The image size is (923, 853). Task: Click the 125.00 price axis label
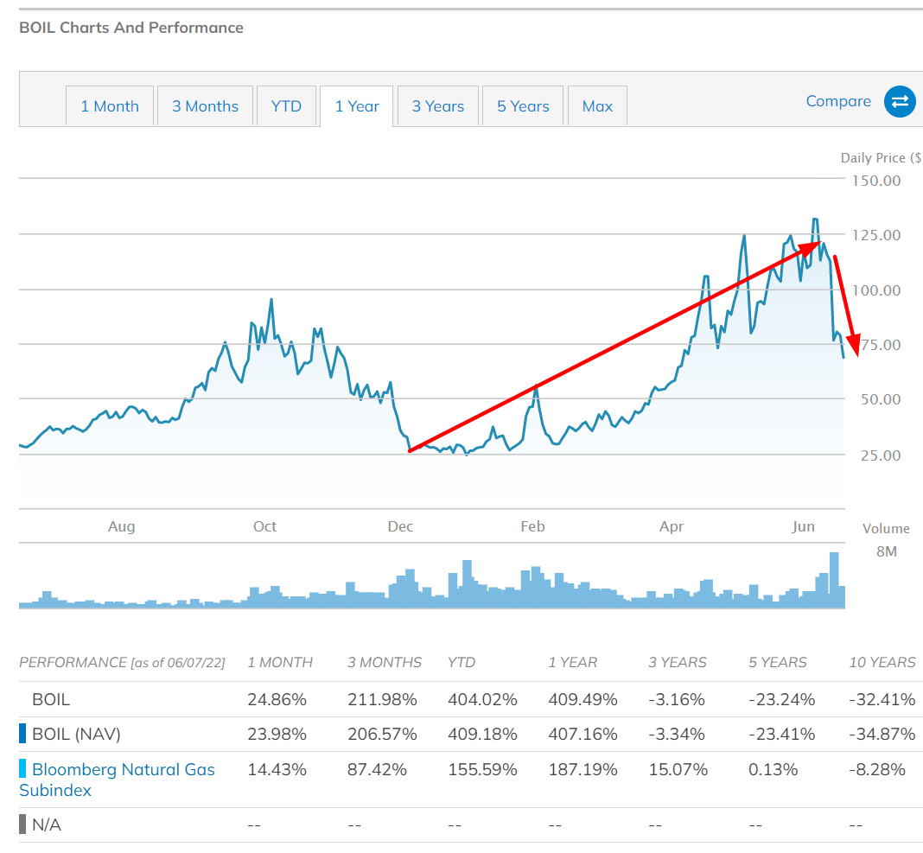click(x=876, y=235)
